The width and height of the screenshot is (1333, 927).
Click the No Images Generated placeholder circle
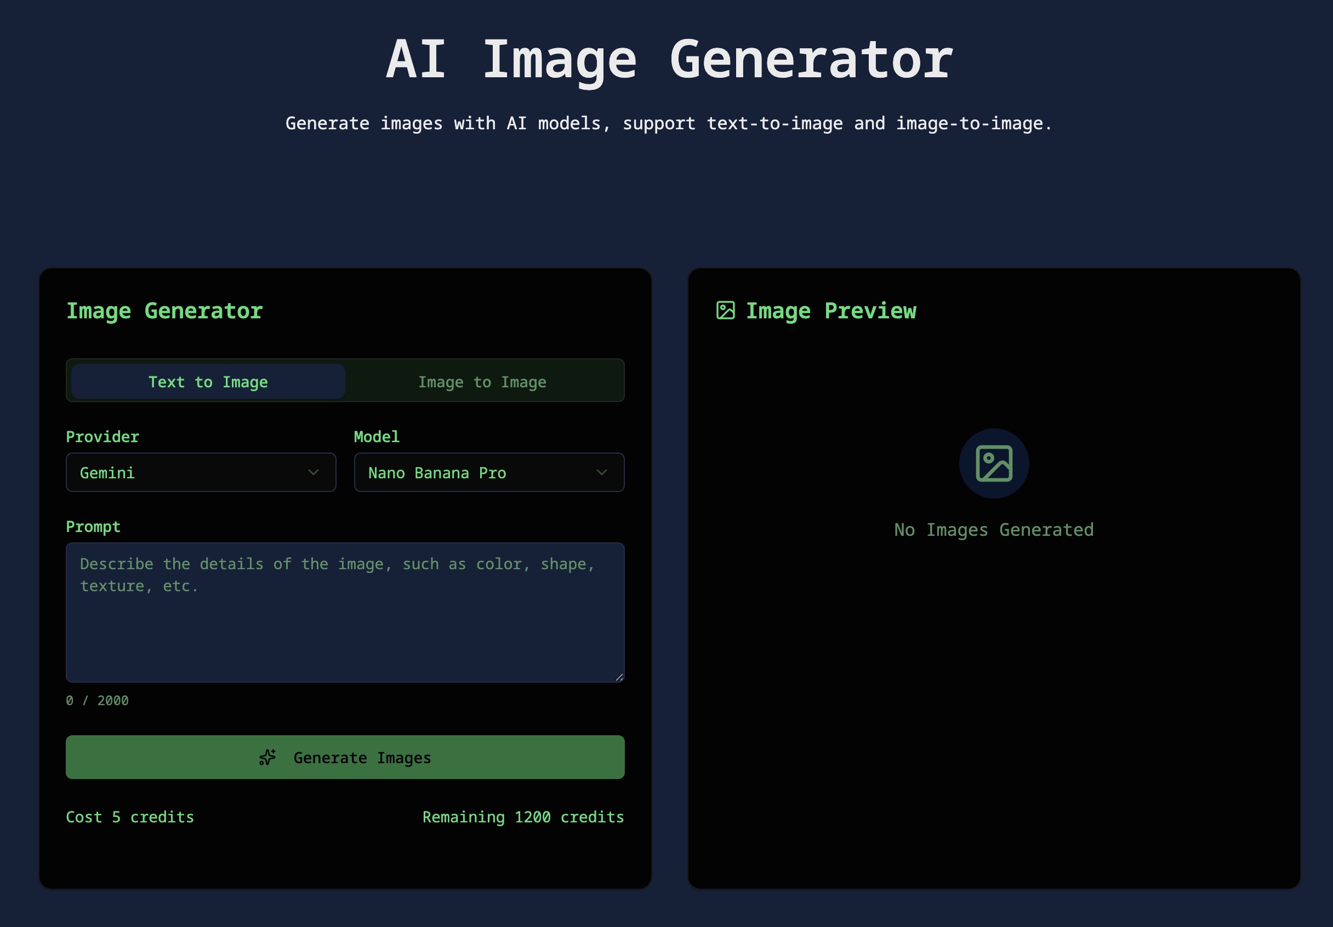coord(993,463)
